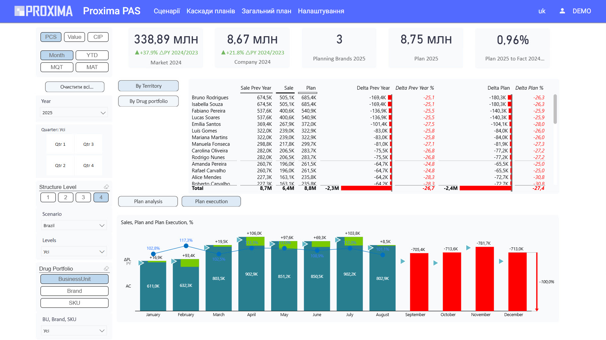Click green up-arrow indicator on Company 2024
Screen dimensions: 606x340
[223, 52]
